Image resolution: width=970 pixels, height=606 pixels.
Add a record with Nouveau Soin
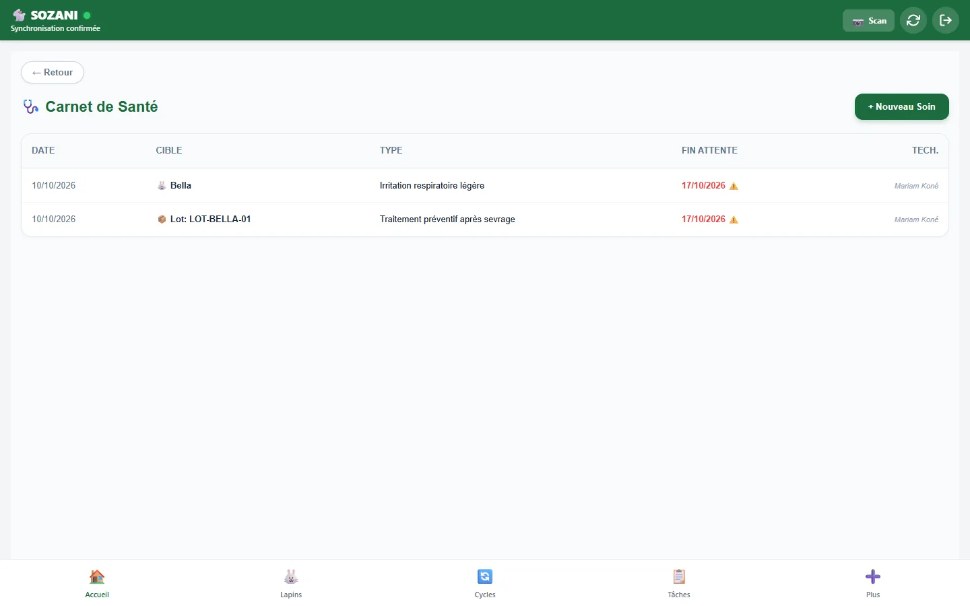coord(901,106)
